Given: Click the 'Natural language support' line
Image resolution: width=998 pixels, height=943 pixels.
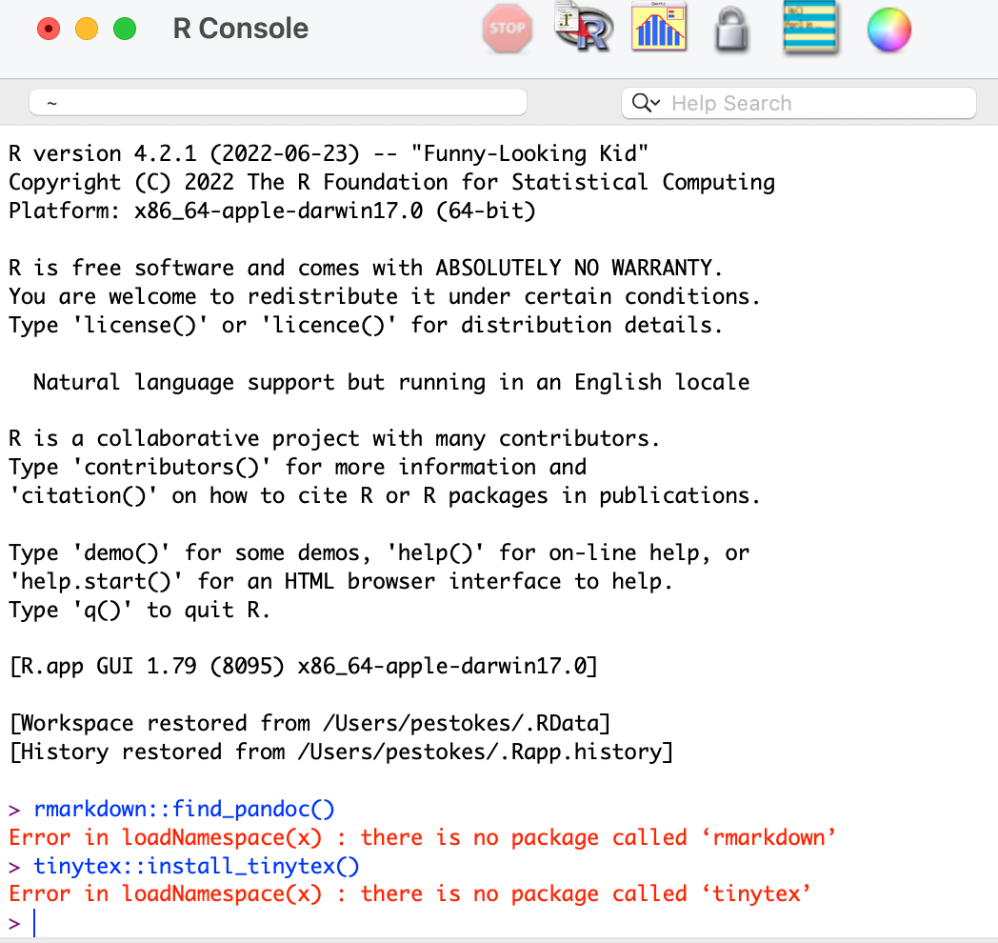Looking at the screenshot, I should [x=391, y=383].
